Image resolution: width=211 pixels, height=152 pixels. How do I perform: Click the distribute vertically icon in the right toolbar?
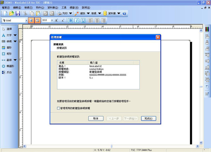207,80
